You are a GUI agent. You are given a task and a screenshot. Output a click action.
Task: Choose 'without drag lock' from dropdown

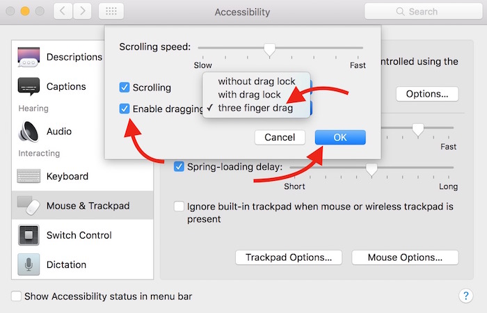point(256,81)
